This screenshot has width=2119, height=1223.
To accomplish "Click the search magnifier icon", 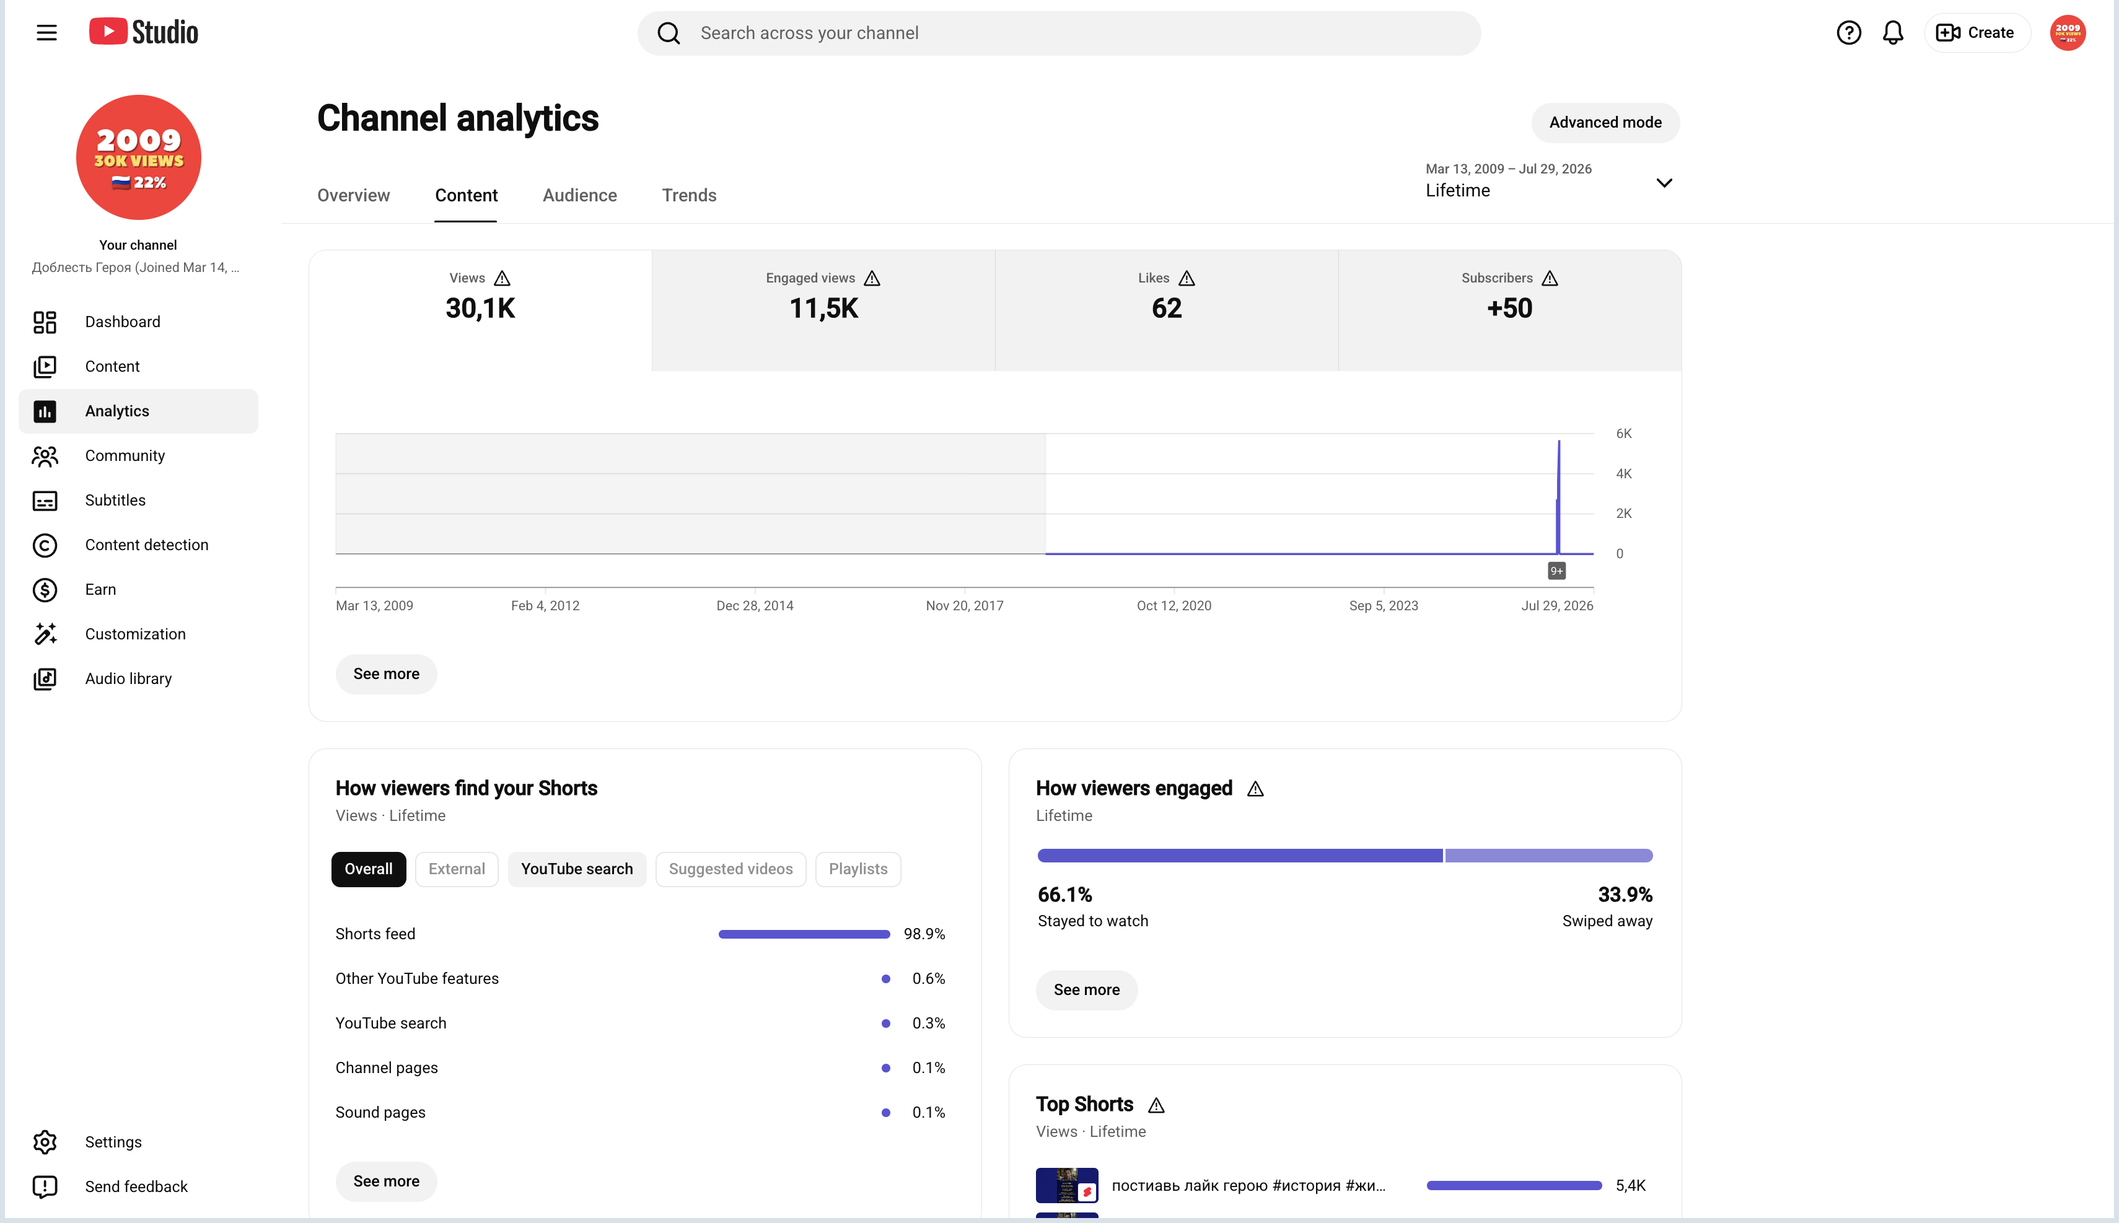I will coord(669,33).
